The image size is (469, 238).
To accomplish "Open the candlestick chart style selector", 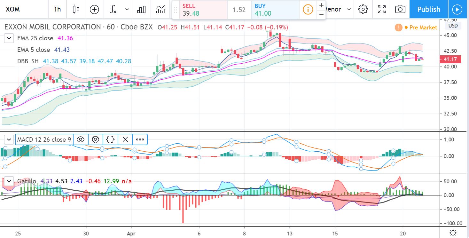I will pyautogui.click(x=76, y=9).
